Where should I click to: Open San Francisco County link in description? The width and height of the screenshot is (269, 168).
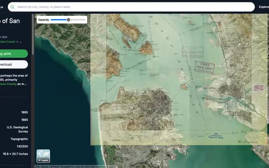tap(8, 84)
